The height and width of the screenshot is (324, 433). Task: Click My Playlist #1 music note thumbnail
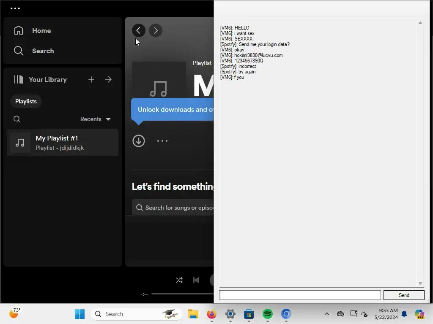[x=20, y=143]
